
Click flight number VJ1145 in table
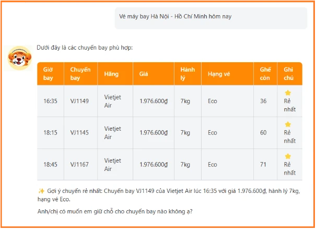pyautogui.click(x=79, y=133)
